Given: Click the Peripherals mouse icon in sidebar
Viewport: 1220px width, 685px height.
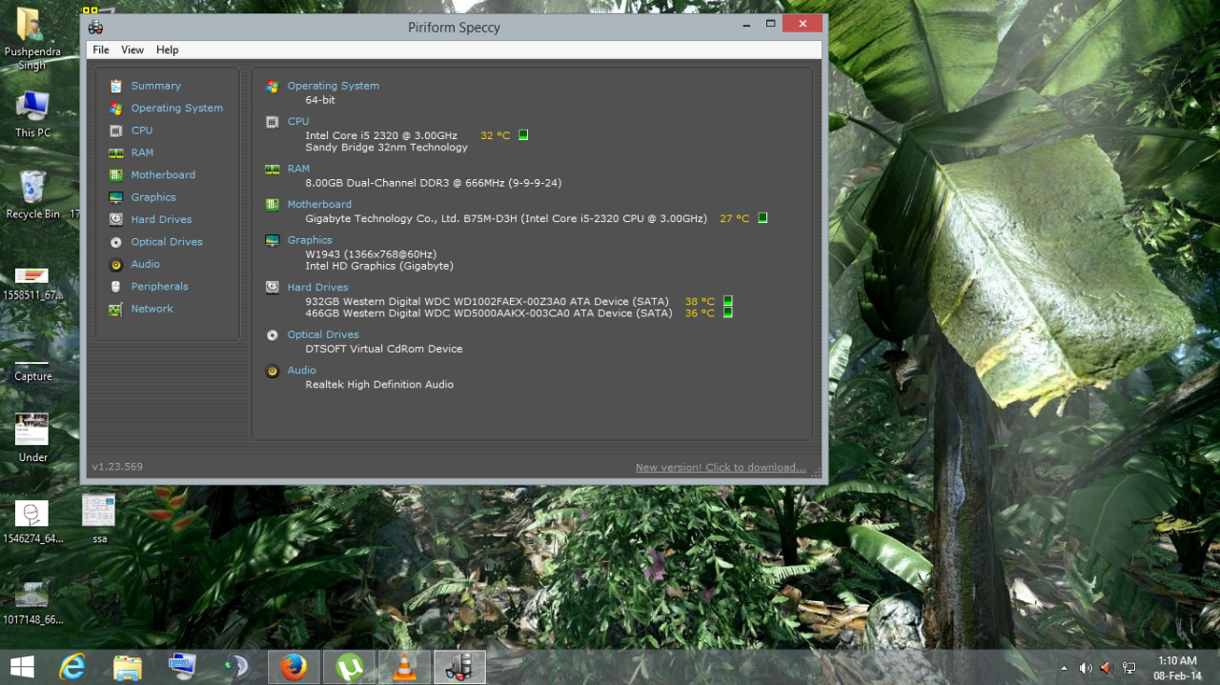Looking at the screenshot, I should [x=115, y=286].
